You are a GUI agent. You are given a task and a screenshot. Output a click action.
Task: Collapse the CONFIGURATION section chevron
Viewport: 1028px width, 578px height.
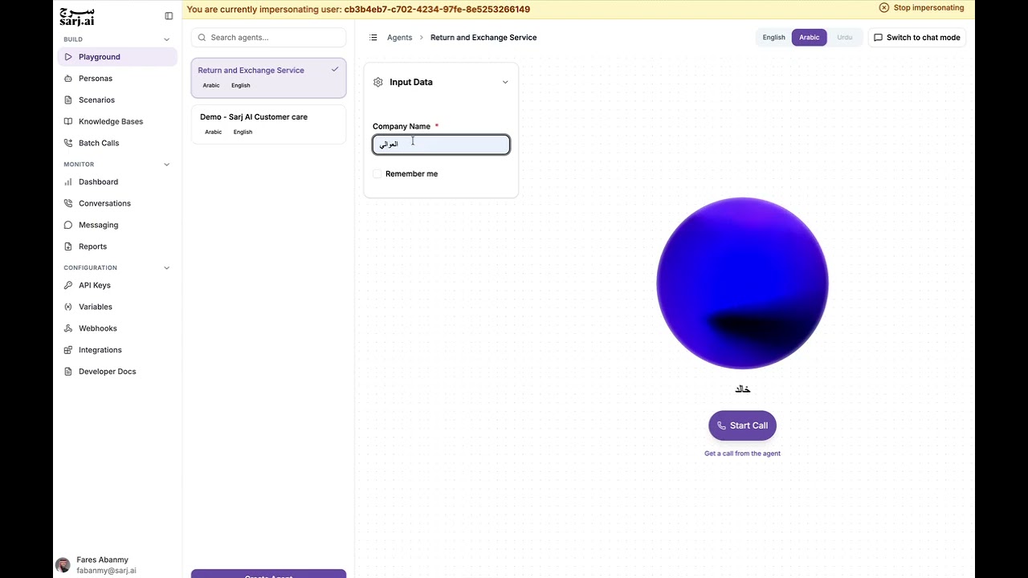click(x=167, y=268)
